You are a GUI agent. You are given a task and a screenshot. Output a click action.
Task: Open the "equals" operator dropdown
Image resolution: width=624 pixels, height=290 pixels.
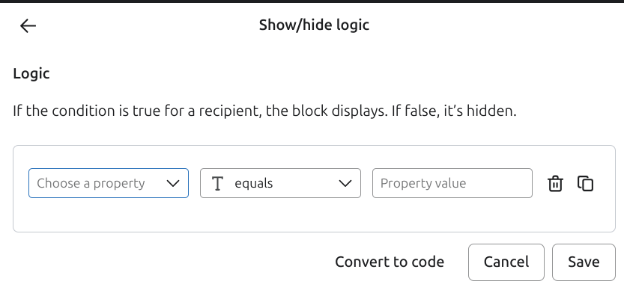click(x=280, y=183)
